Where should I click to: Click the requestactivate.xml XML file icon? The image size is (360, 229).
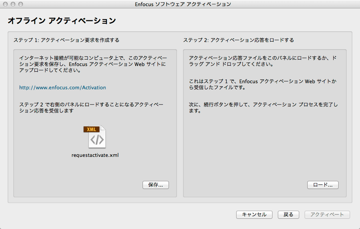[x=95, y=137]
